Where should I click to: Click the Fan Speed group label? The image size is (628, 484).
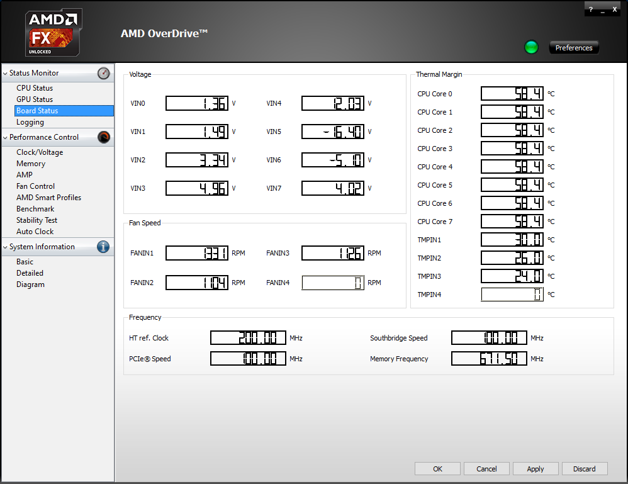tap(145, 223)
